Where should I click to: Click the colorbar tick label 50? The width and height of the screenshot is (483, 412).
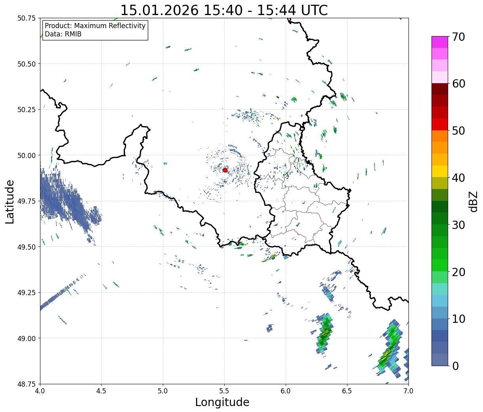pyautogui.click(x=458, y=131)
